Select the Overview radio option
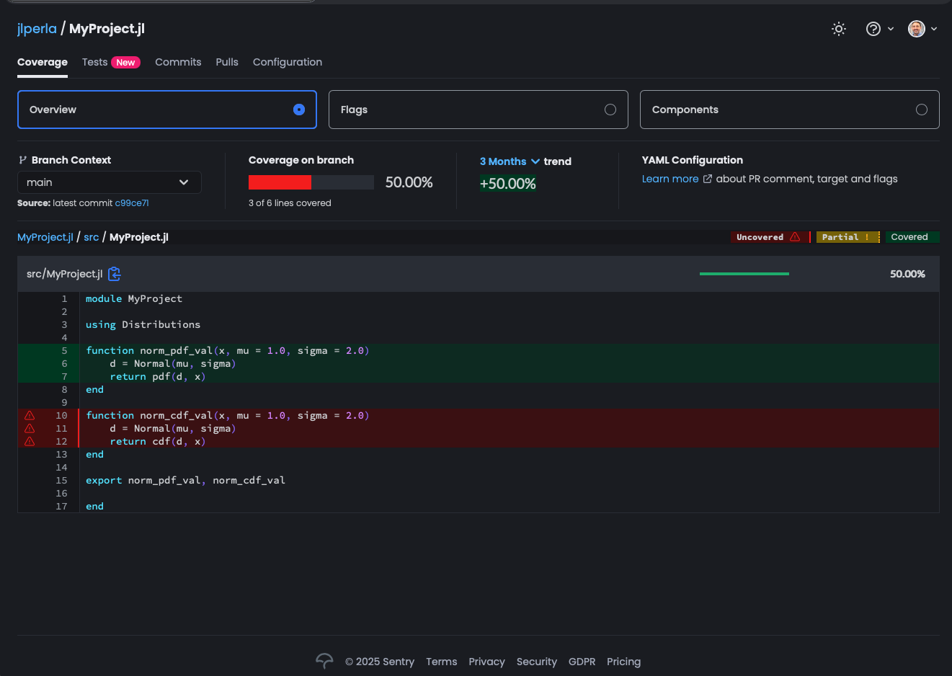This screenshot has width=952, height=676. (x=299, y=110)
